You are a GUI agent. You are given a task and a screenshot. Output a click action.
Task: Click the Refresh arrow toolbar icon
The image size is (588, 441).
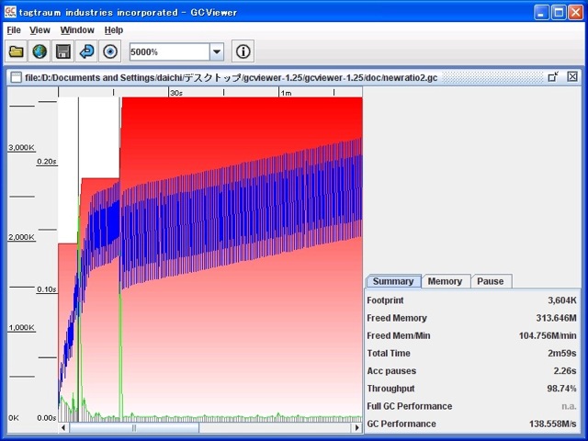tap(87, 52)
